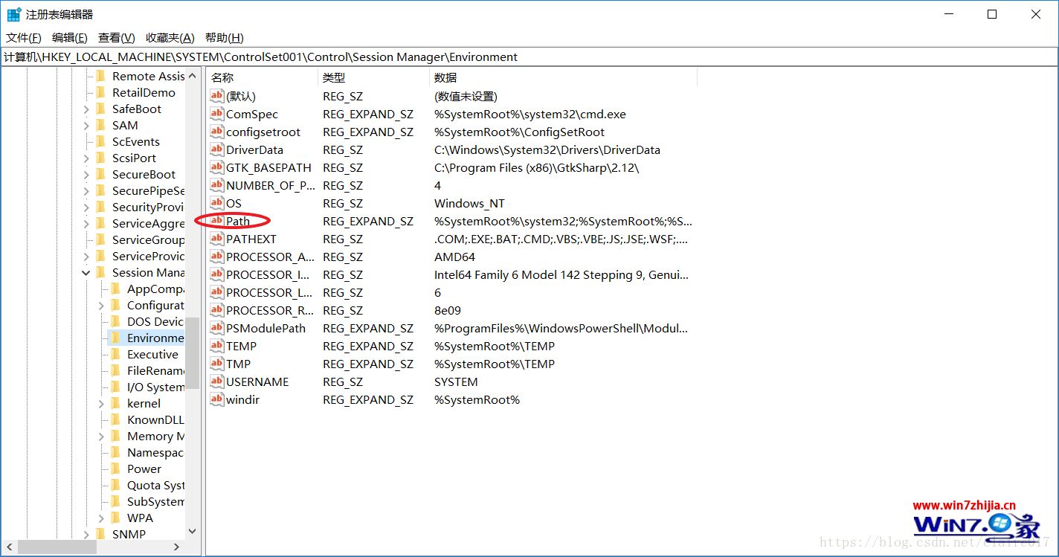Select the KnownDLLs tree item

click(x=155, y=419)
